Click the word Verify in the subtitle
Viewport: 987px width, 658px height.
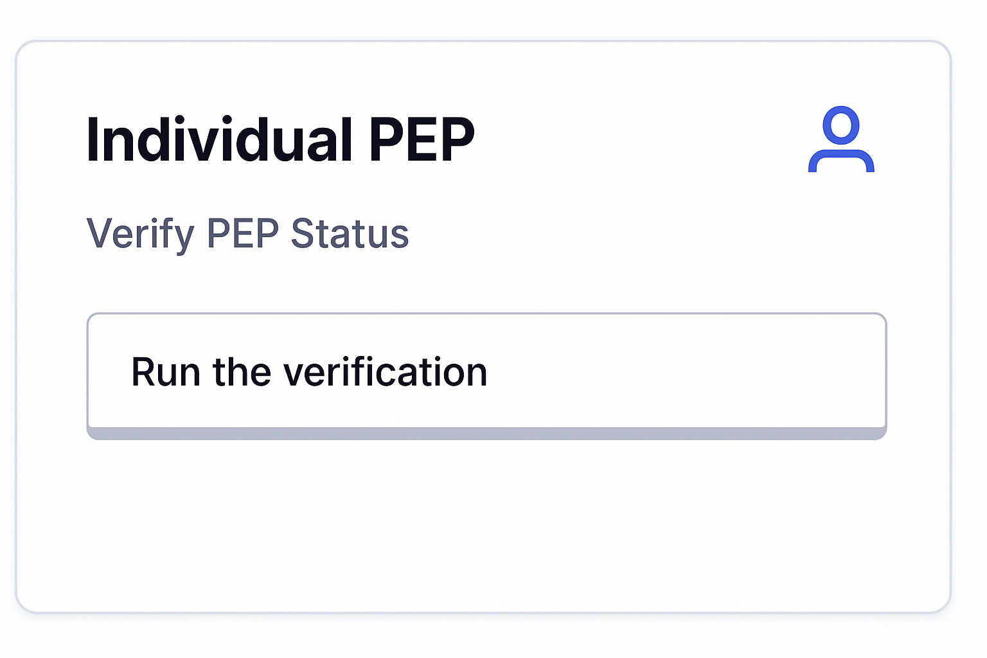(140, 233)
